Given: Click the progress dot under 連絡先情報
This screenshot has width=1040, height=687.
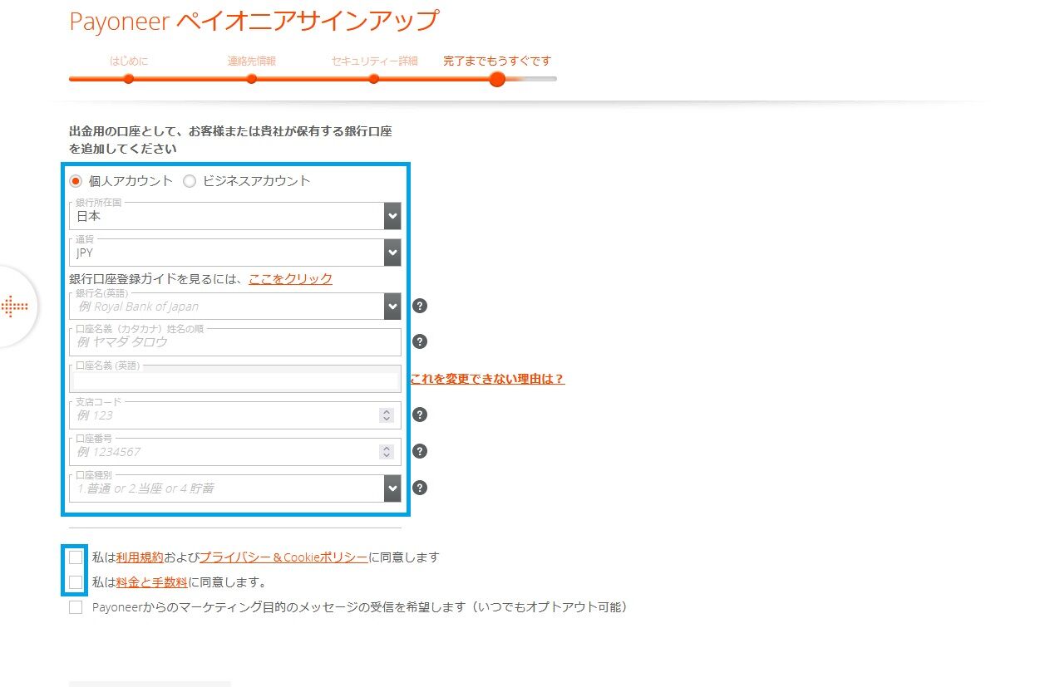Looking at the screenshot, I should 252,79.
